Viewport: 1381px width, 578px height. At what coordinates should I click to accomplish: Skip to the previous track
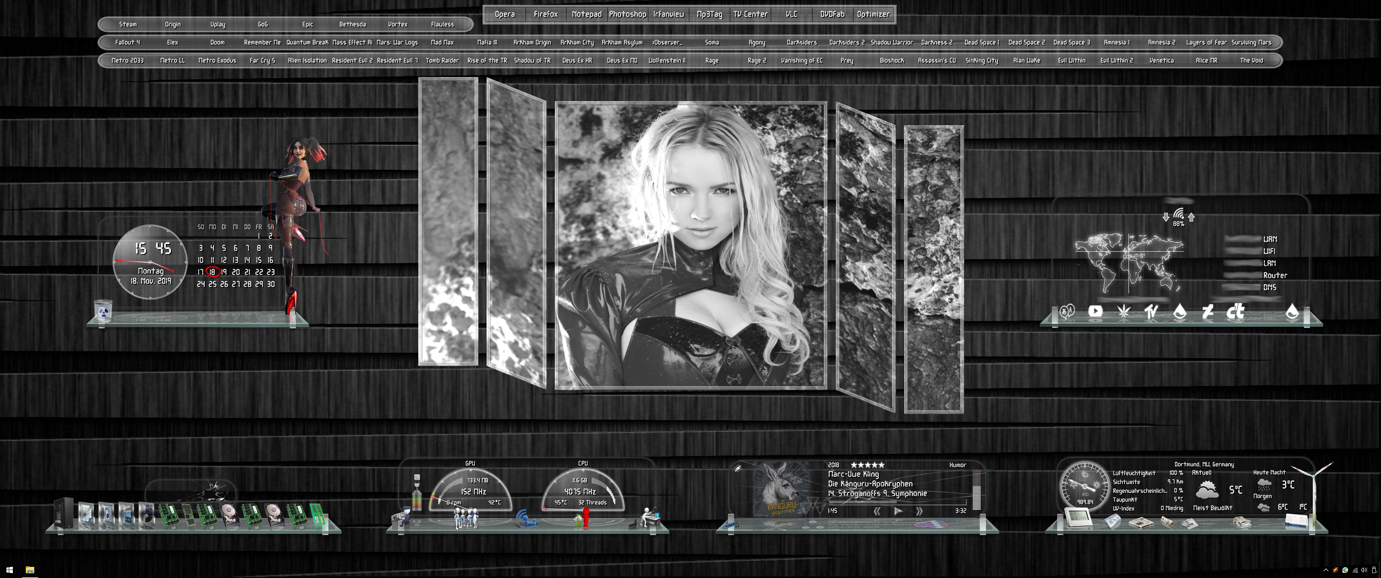click(x=877, y=511)
